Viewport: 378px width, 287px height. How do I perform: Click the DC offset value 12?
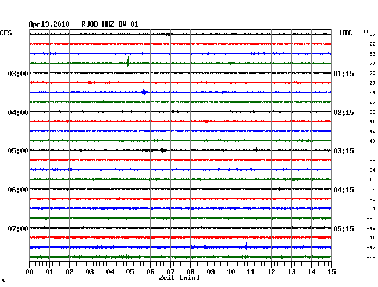tap(372, 180)
